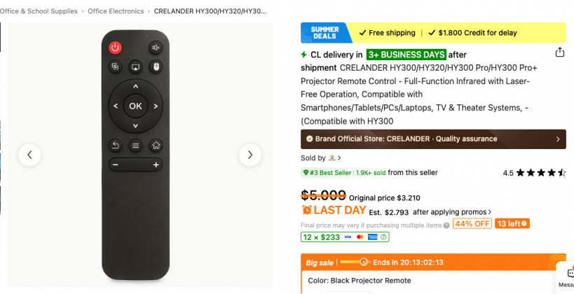Open Office Electronics breadcrumb

[116, 11]
